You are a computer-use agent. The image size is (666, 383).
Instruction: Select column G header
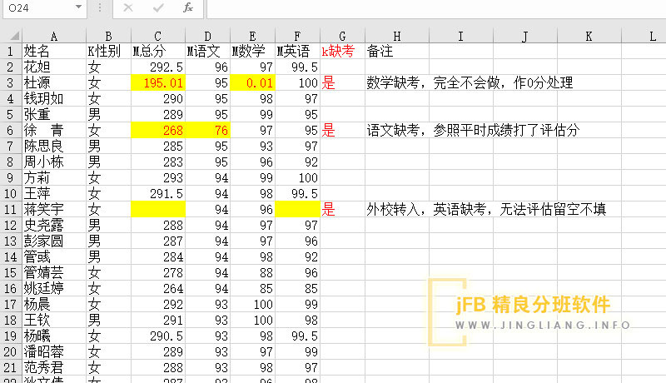342,36
